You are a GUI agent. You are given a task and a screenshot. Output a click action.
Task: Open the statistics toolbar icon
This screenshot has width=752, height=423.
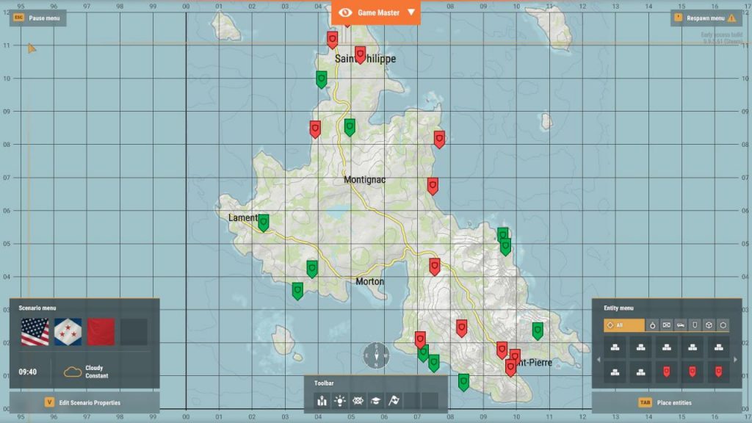click(322, 400)
